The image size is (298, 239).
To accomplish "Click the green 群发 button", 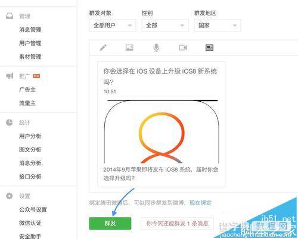I will click(110, 224).
